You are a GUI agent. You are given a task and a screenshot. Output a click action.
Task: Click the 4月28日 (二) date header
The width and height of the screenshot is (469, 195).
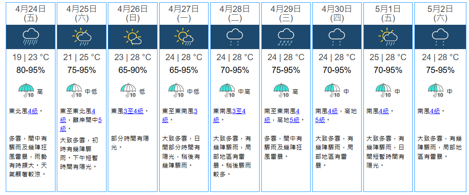(234, 13)
